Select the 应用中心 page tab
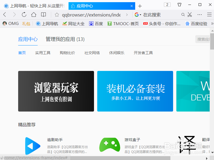Screen dimensions: 214x160 28,39
